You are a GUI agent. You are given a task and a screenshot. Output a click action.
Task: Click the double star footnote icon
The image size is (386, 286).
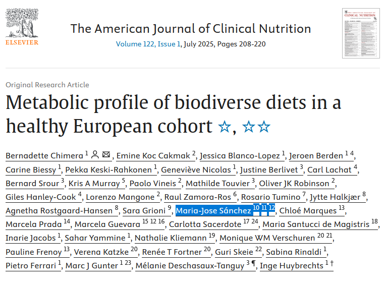(256, 127)
